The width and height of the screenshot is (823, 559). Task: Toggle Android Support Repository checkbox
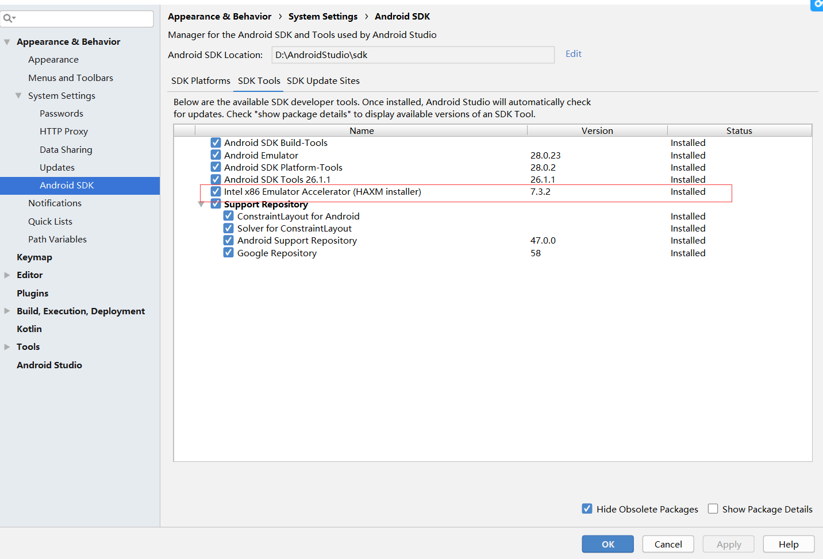click(x=229, y=240)
